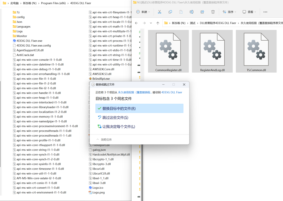The width and height of the screenshot is (283, 201).
Task: Select AWSSDK.Core.dll file
Action: [101, 69]
